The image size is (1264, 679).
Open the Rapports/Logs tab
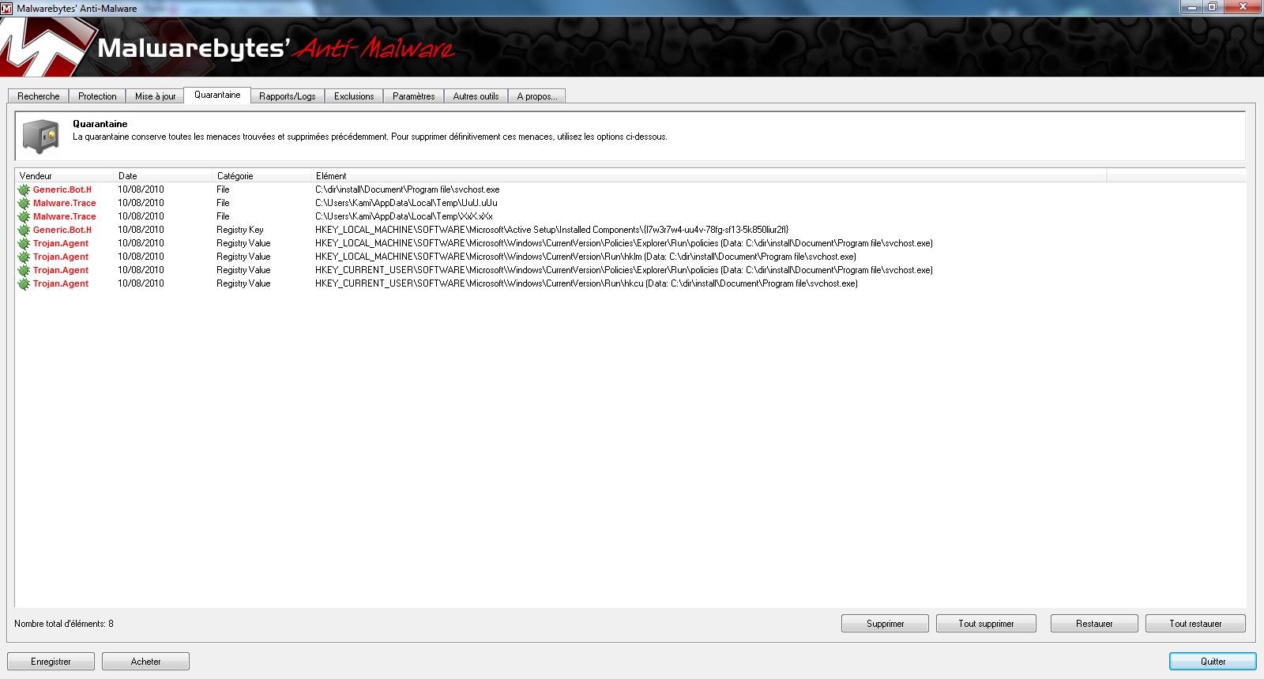point(288,96)
